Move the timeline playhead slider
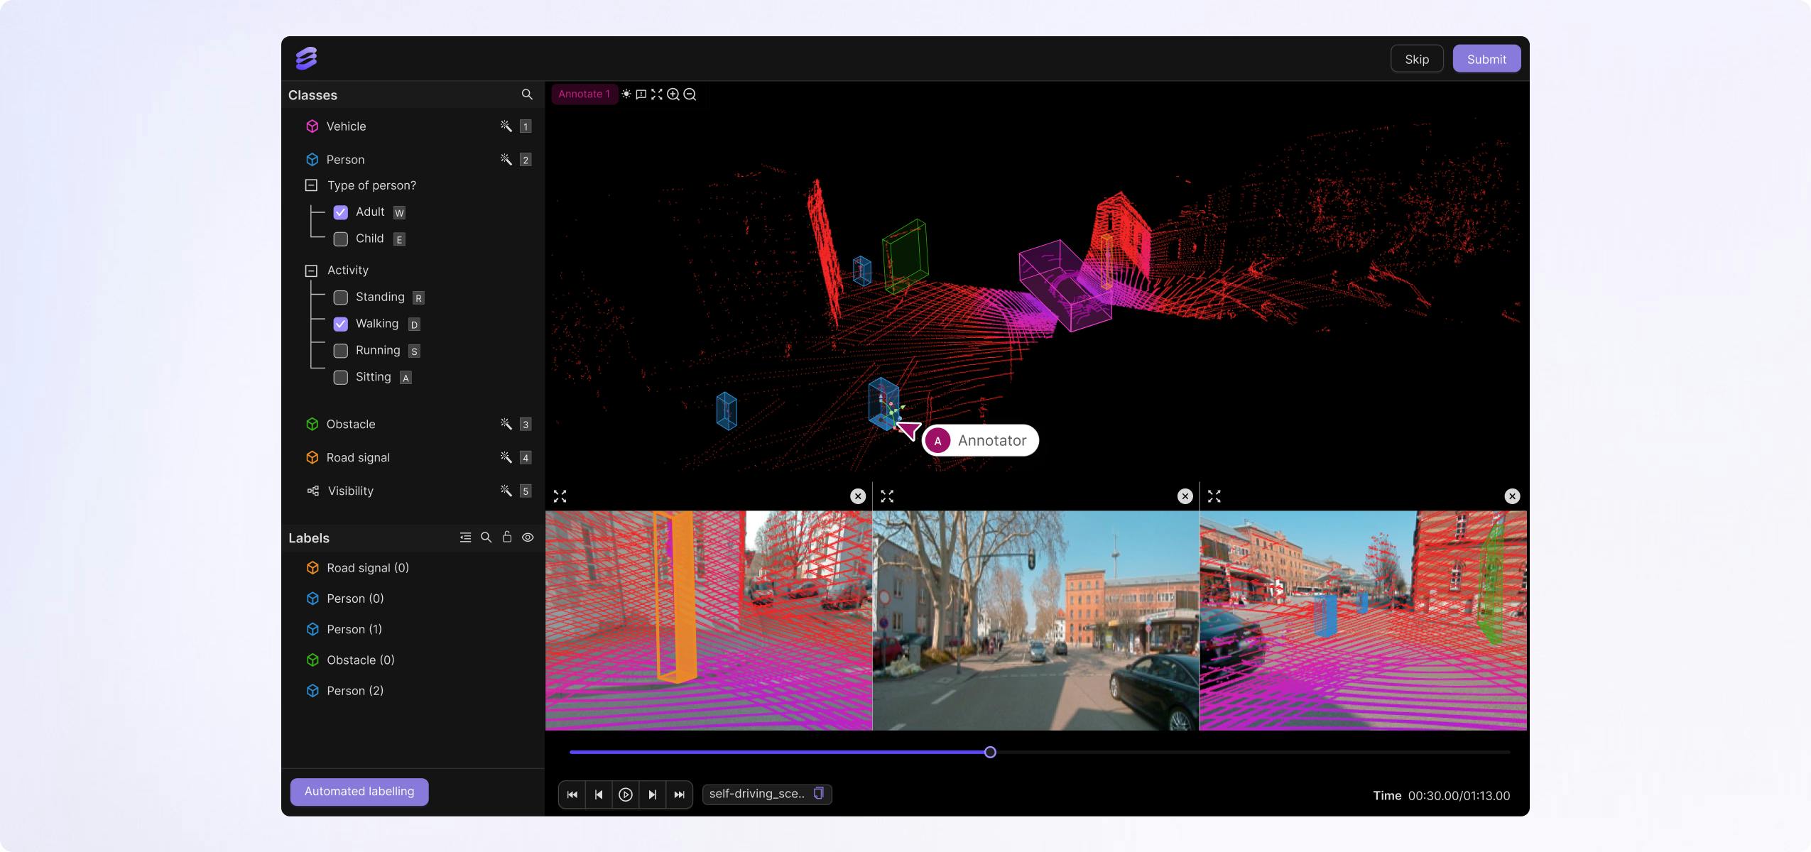 989,752
